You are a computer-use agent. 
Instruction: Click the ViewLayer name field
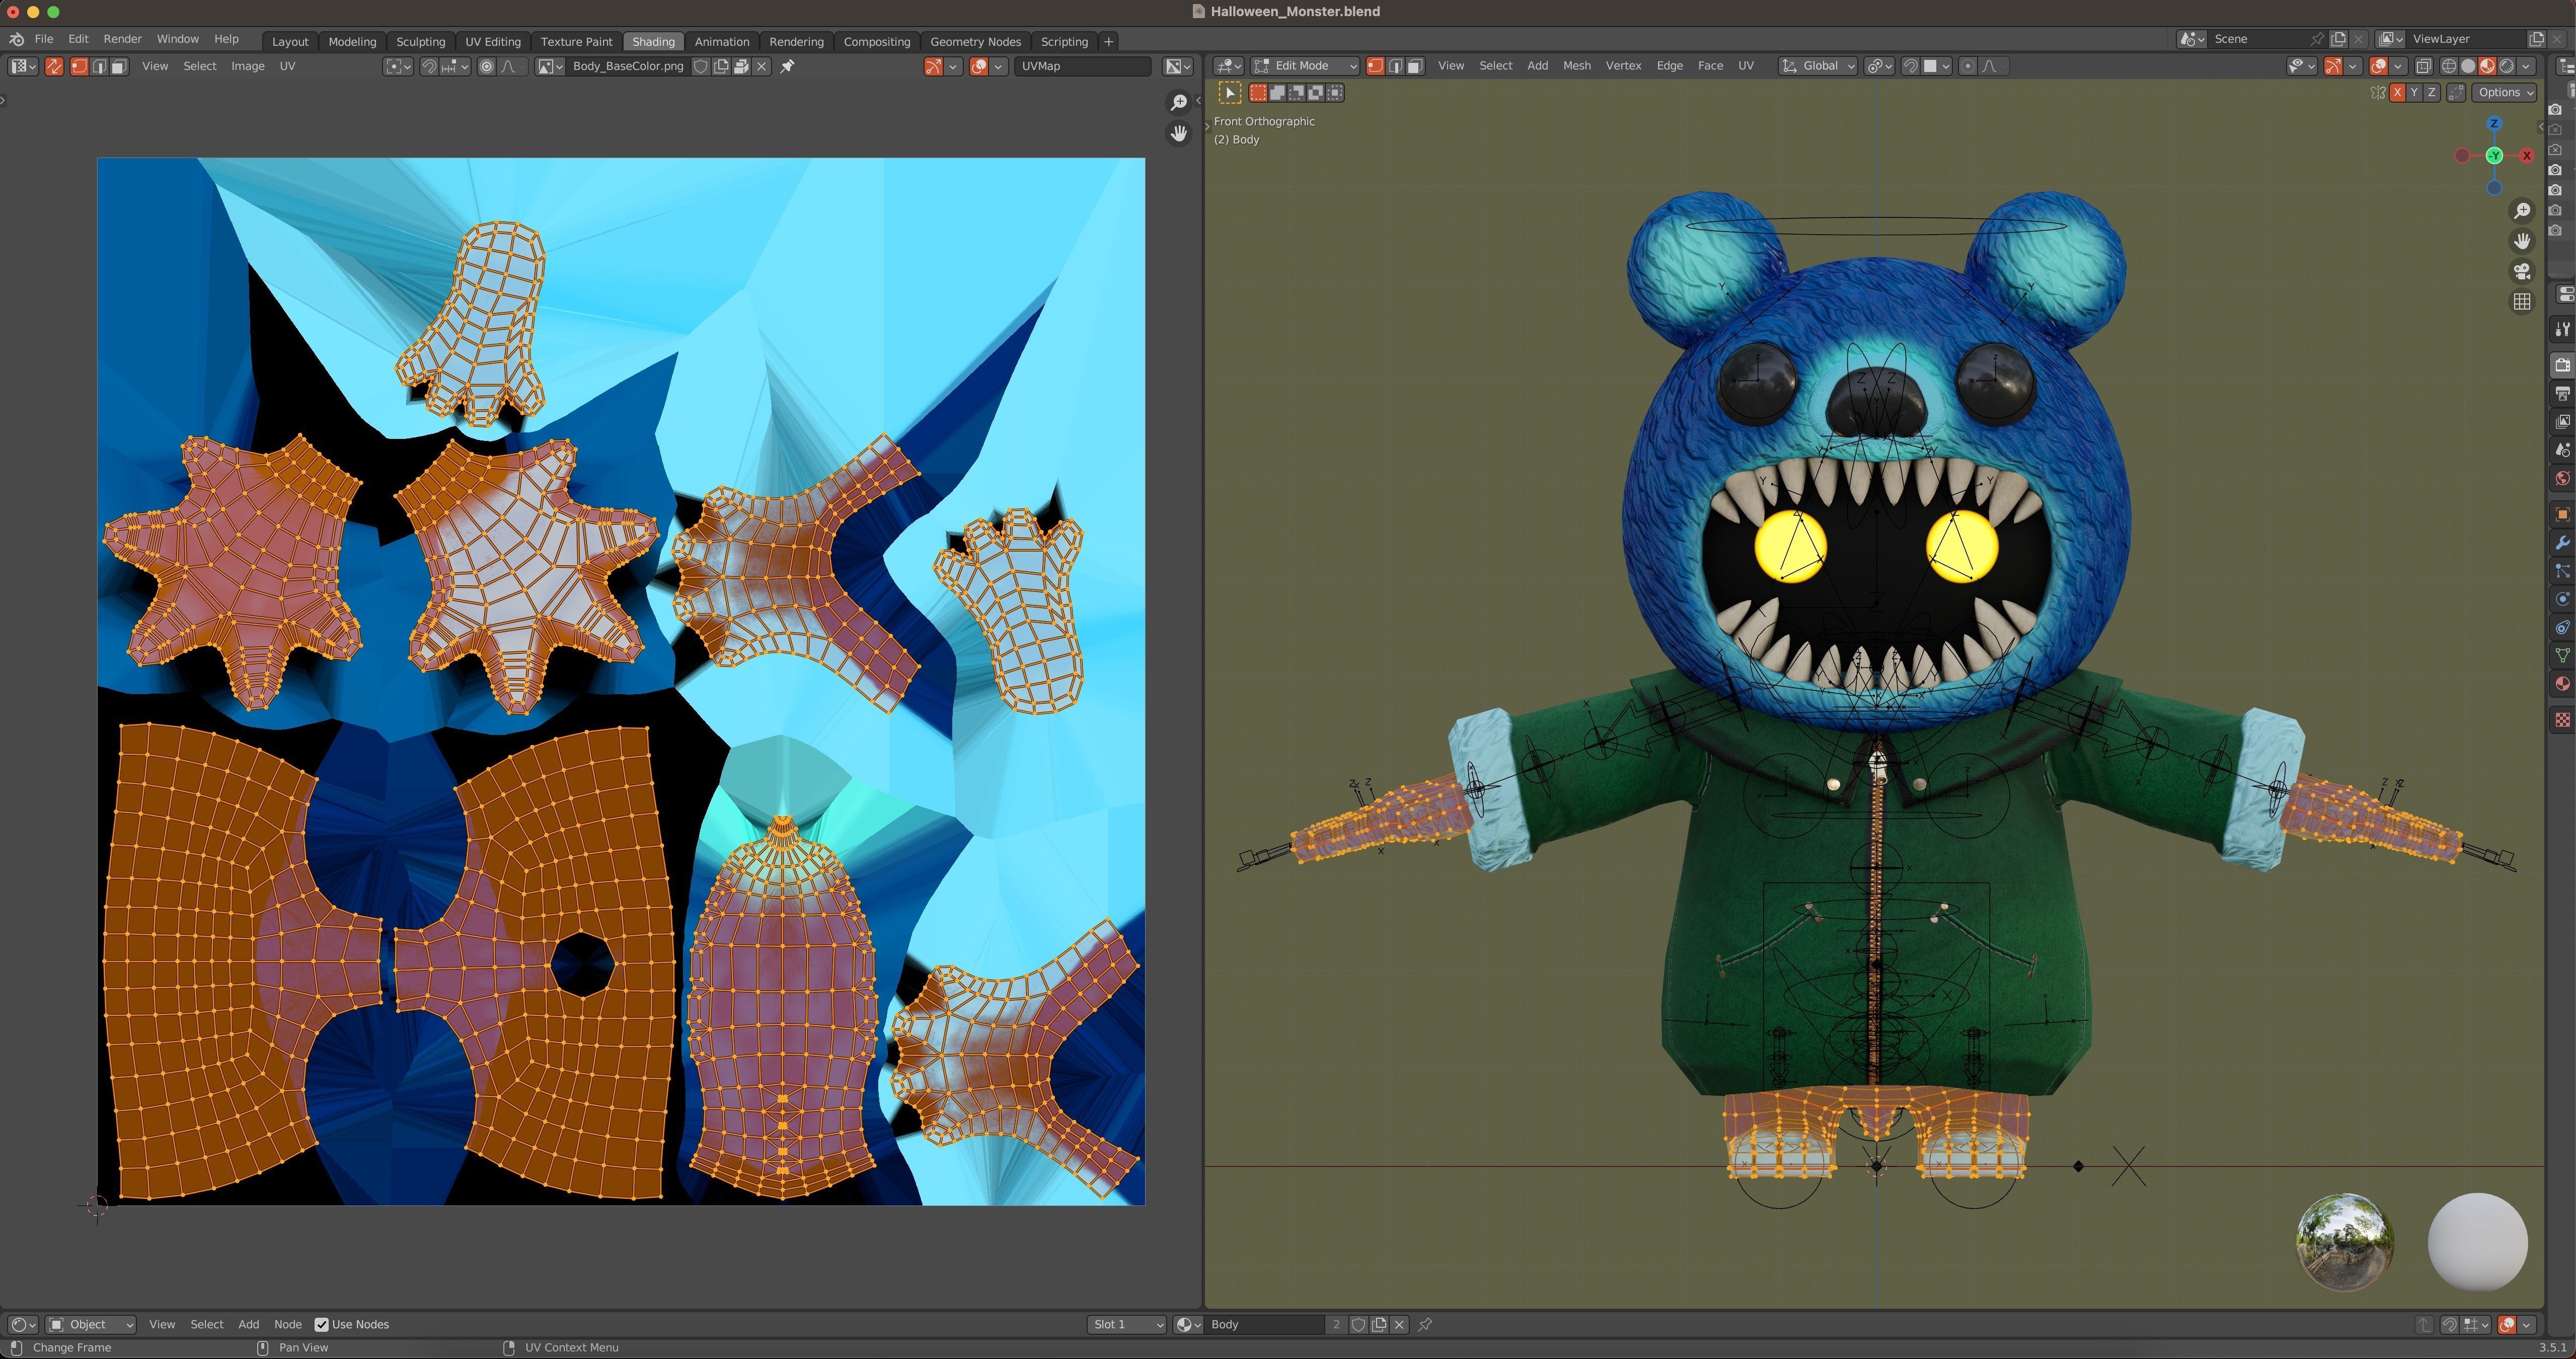point(2466,39)
